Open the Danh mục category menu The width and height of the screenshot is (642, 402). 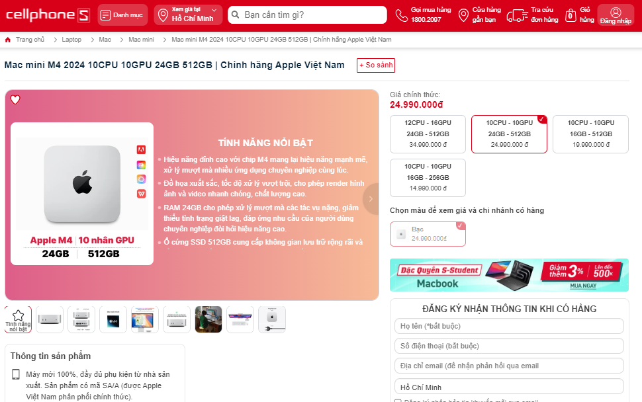pos(122,15)
